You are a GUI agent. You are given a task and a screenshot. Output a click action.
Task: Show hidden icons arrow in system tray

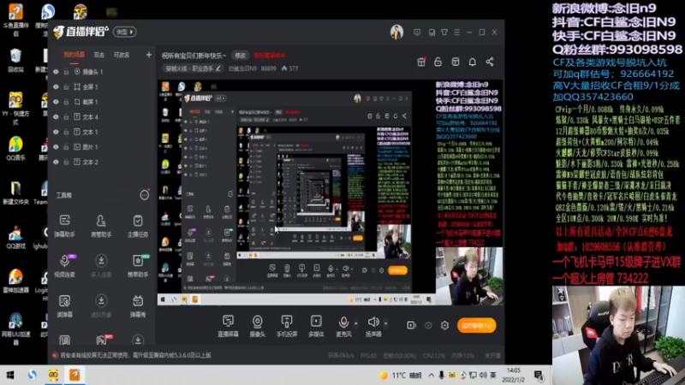click(432, 375)
